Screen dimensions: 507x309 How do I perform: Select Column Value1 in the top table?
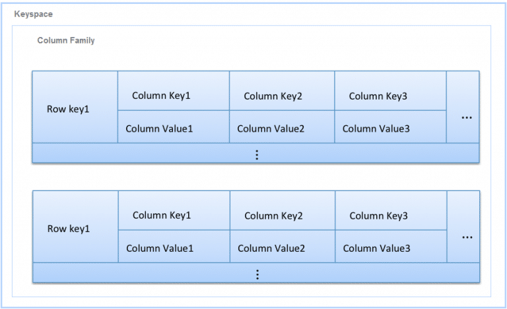pyautogui.click(x=159, y=128)
